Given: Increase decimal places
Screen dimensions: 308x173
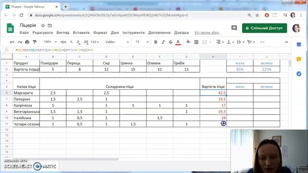Looking at the screenshot, I should [86, 42].
